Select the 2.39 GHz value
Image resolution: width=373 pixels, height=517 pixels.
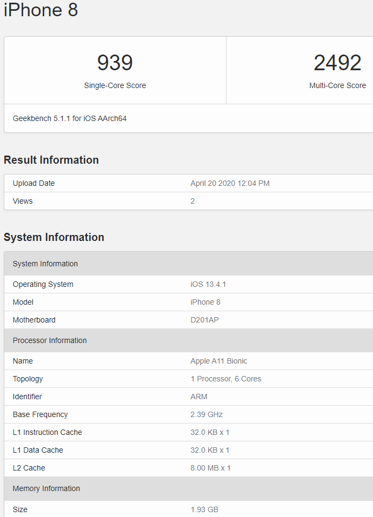[x=207, y=414]
